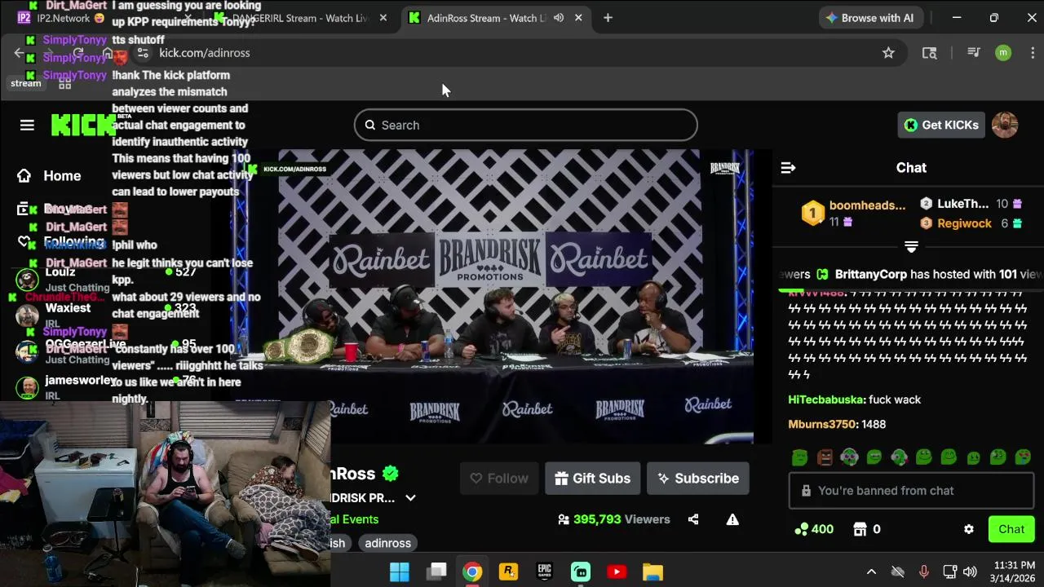Open chat settings gear

pos(969,529)
